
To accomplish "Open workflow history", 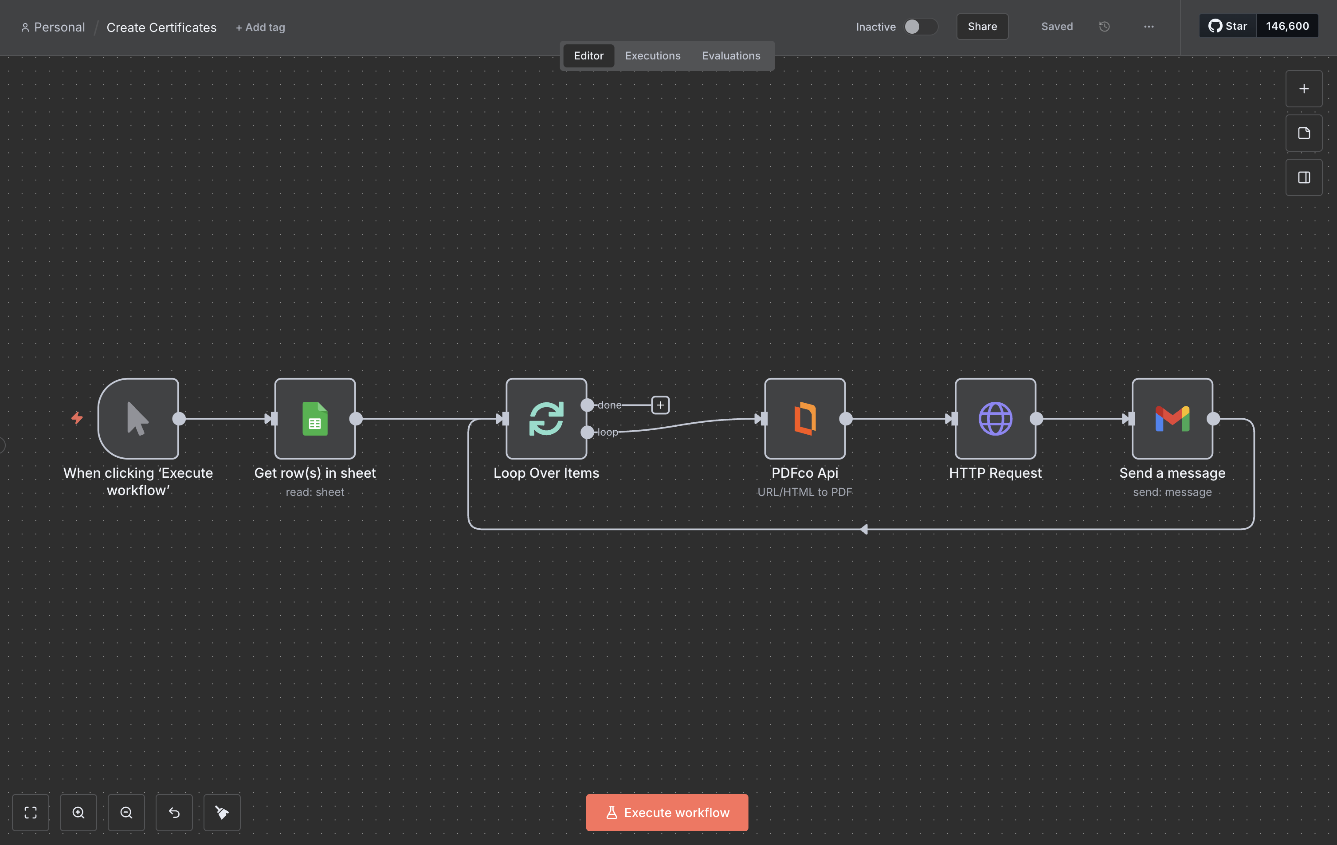I will [1104, 27].
